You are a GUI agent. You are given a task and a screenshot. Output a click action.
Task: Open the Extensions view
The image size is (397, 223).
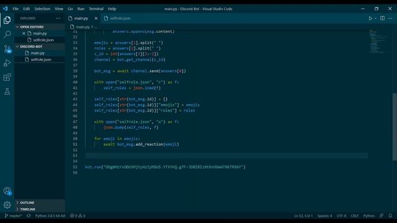tap(7, 77)
